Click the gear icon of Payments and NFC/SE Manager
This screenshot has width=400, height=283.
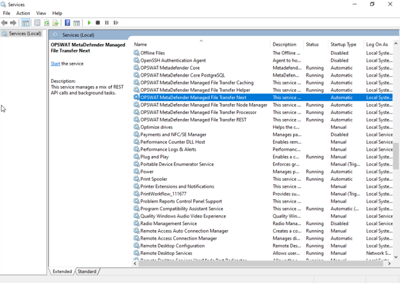point(136,135)
